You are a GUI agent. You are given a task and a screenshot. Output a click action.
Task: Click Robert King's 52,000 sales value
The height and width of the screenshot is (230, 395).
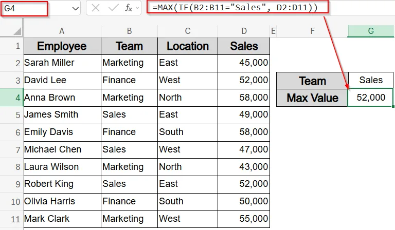244,184
